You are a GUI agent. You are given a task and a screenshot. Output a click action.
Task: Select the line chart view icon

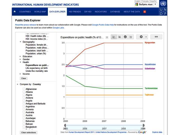114,37
